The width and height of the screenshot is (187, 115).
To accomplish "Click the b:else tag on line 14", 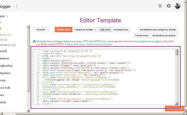I will (x=48, y=82).
